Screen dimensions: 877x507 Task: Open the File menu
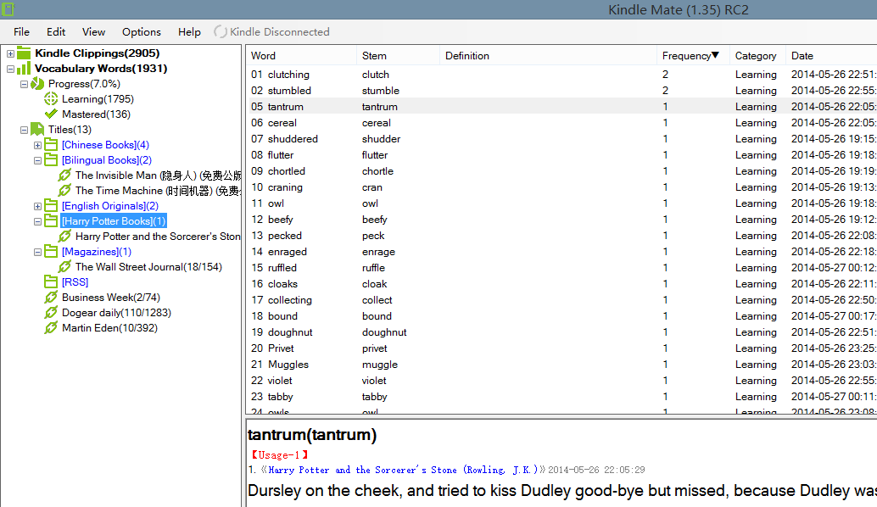(x=21, y=32)
